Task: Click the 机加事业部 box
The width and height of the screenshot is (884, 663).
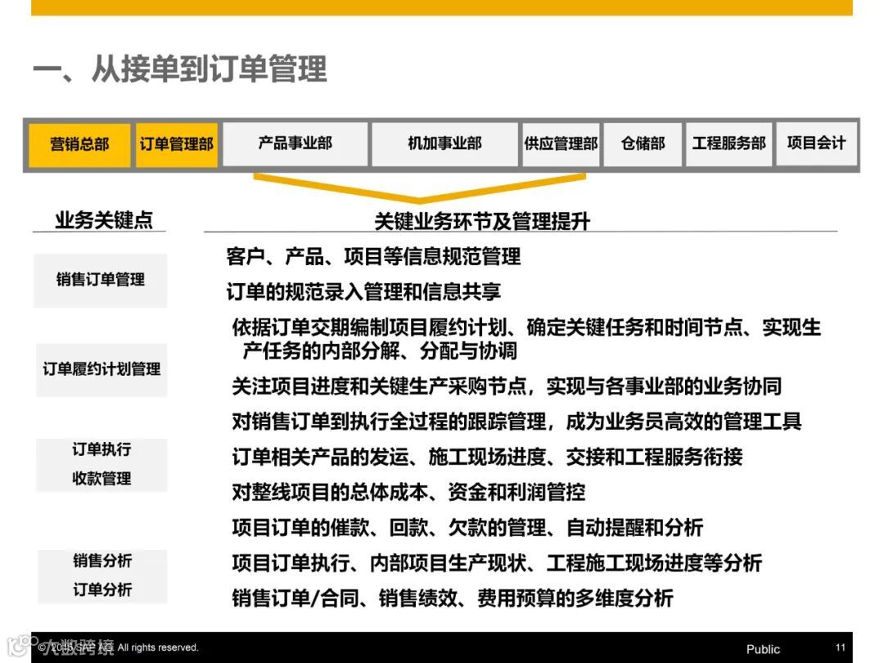Action: pos(444,144)
